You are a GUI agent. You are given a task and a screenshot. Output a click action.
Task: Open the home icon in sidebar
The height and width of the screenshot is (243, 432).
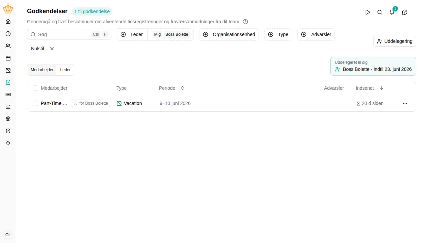tap(8, 22)
